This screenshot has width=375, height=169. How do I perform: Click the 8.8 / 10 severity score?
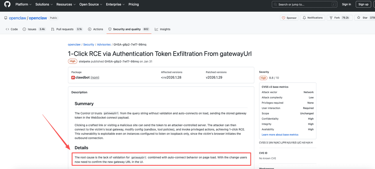click(x=274, y=78)
